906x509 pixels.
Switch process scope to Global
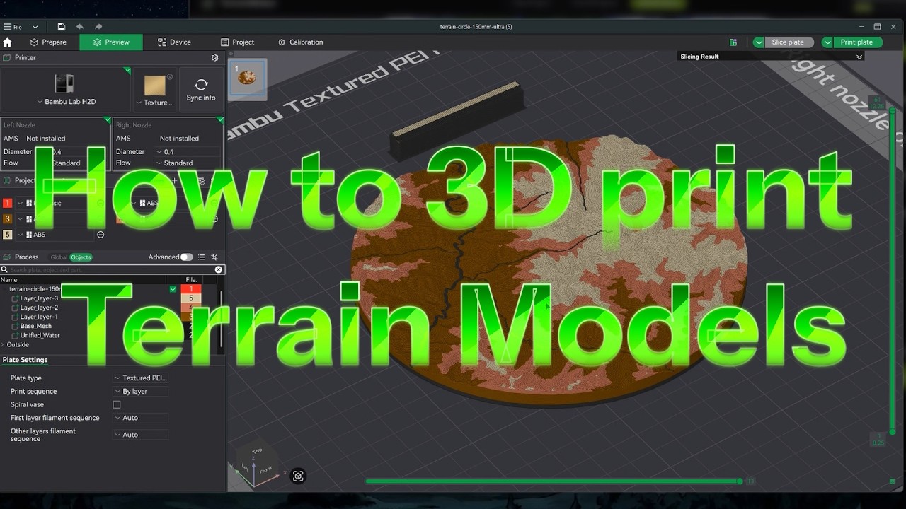click(x=59, y=257)
